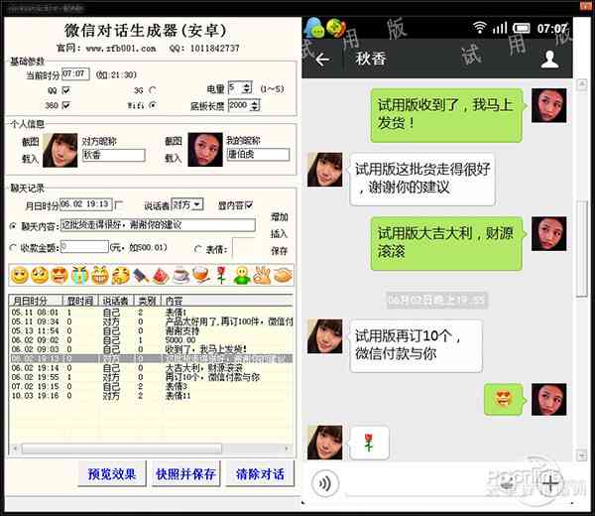Screen dimensions: 595x516
Task: Tap the voice input icon in preview
Action: [324, 483]
